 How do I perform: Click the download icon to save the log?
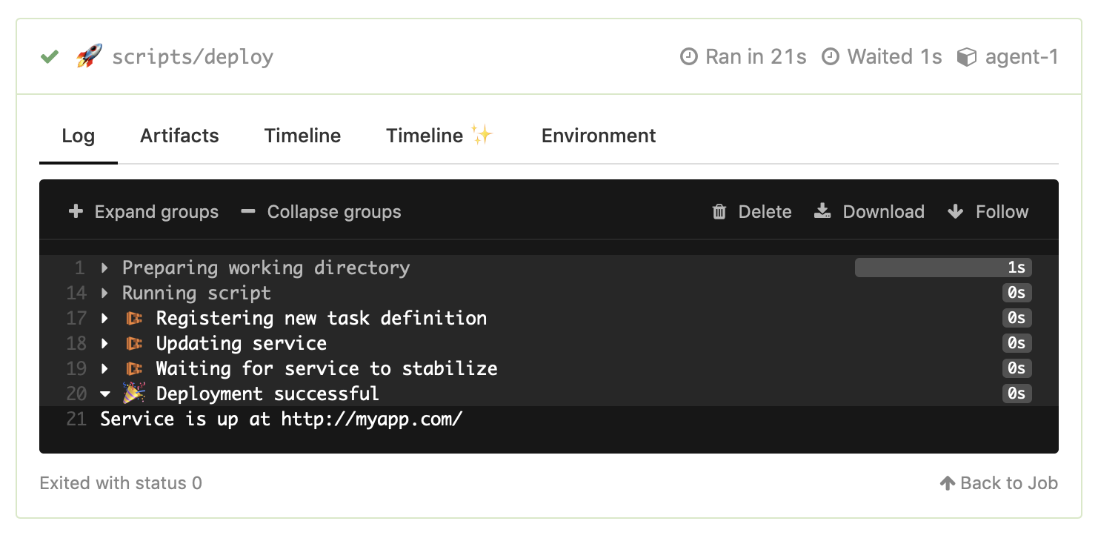(822, 211)
